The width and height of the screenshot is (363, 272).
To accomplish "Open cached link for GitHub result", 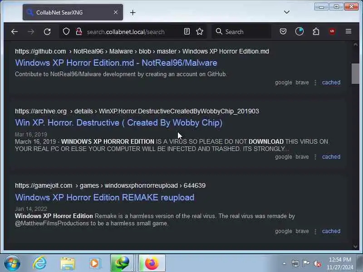I will click(331, 83).
